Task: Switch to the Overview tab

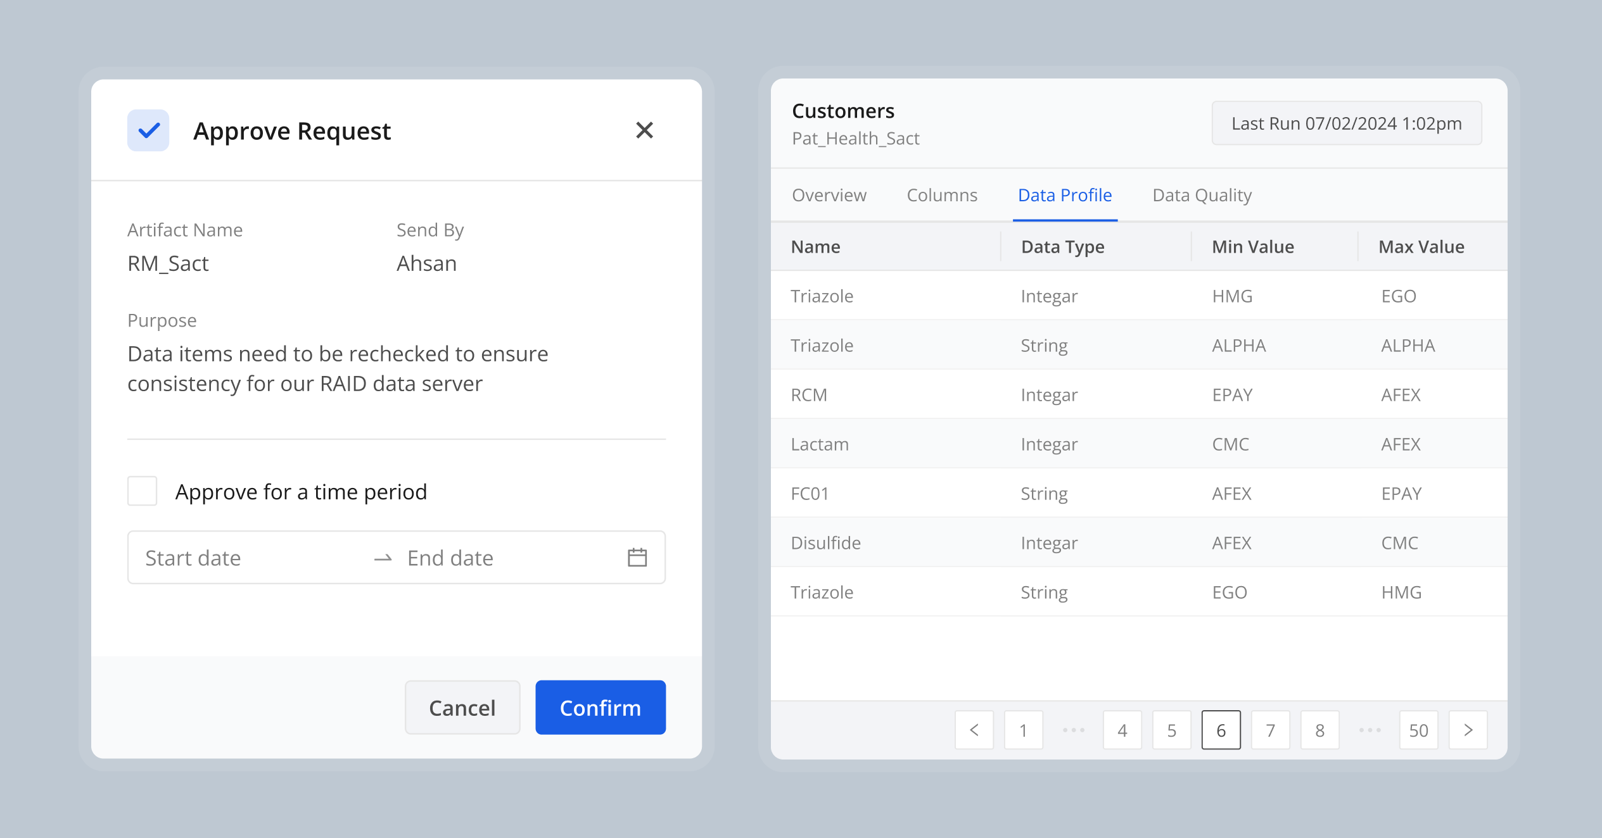Action: pyautogui.click(x=829, y=195)
